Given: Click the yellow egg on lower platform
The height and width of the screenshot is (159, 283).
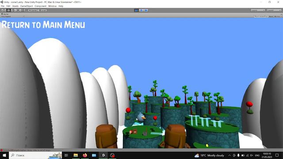Looking at the screenshot, I should pos(207,145).
